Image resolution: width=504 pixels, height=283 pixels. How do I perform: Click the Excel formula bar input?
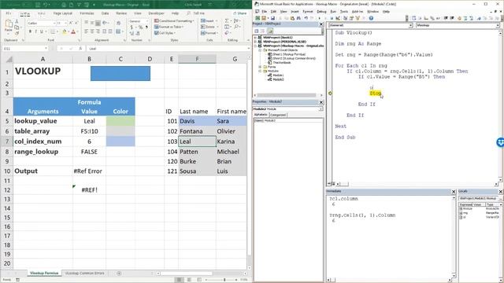(167, 49)
